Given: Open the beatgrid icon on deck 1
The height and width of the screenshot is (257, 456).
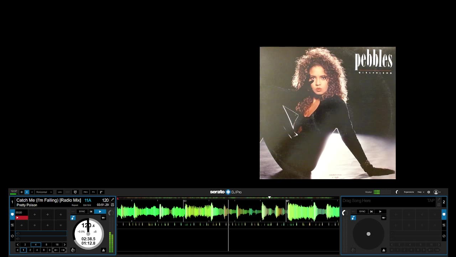Looking at the screenshot, I should 113,205.
